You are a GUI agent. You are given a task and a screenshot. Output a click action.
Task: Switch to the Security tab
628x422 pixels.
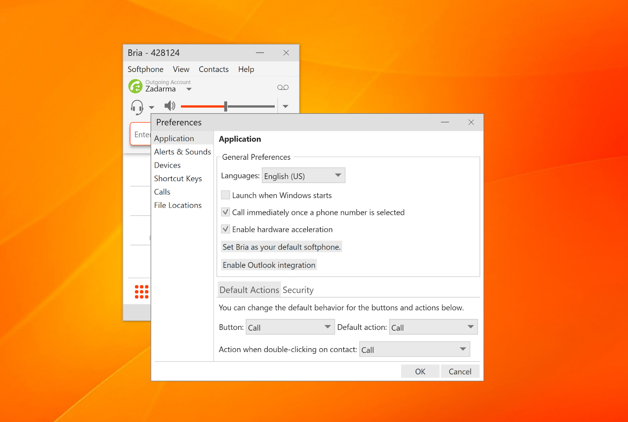click(x=298, y=290)
